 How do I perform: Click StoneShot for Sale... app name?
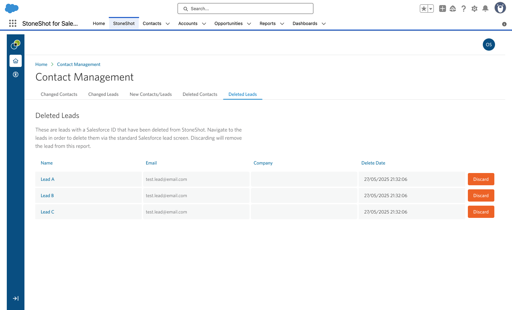[x=50, y=23]
